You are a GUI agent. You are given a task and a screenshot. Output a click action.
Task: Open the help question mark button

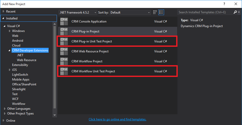tap(224, 4)
